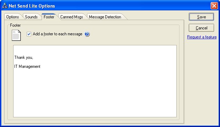The width and height of the screenshot is (220, 127).
Task: Switch to the Options tab
Action: click(12, 17)
